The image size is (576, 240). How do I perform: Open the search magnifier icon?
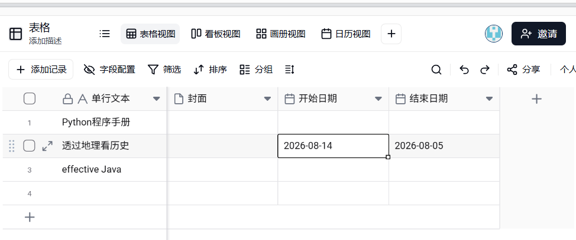click(x=436, y=70)
